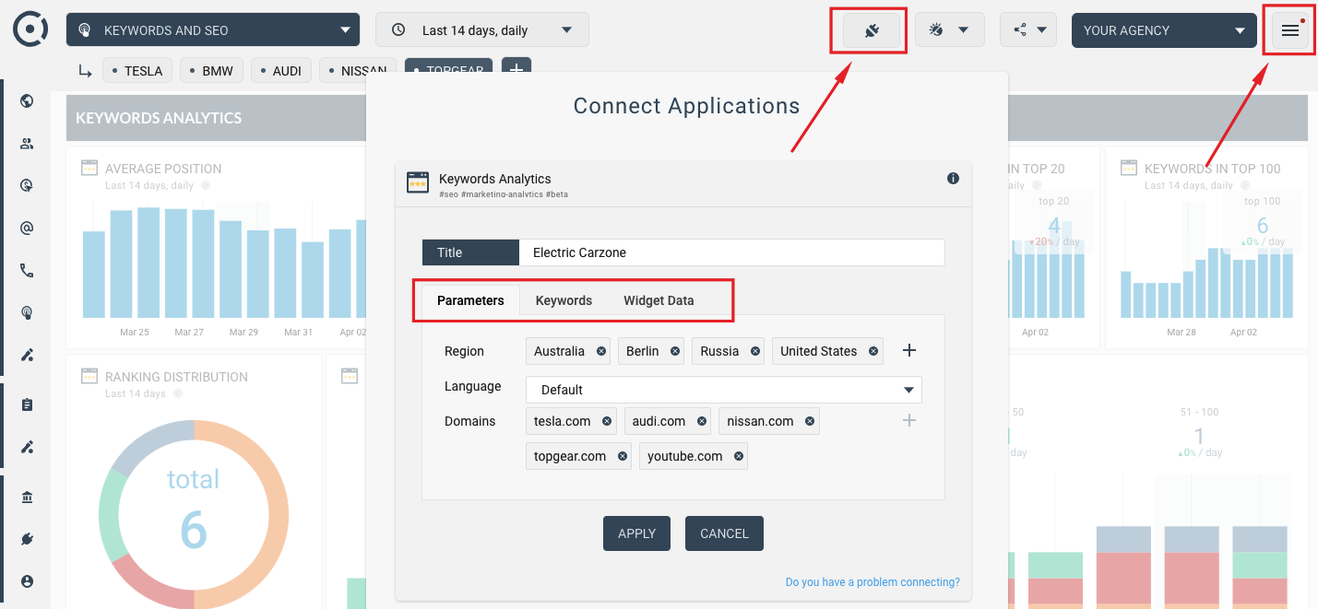Click the Ranking Distribution widget icon
1318x609 pixels.
coord(89,376)
